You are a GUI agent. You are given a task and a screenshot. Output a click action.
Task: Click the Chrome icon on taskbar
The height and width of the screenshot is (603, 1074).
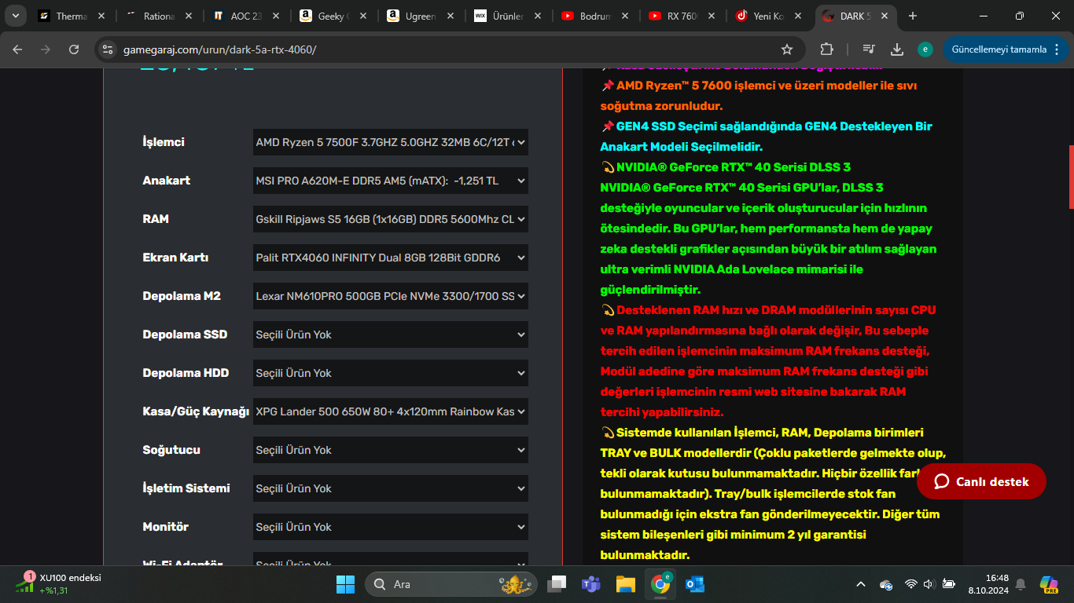pyautogui.click(x=660, y=584)
